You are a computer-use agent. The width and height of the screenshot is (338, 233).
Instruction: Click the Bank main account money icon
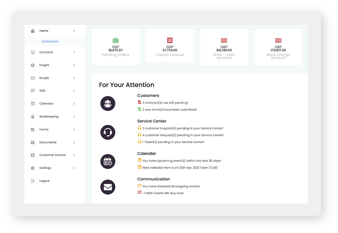(x=224, y=41)
